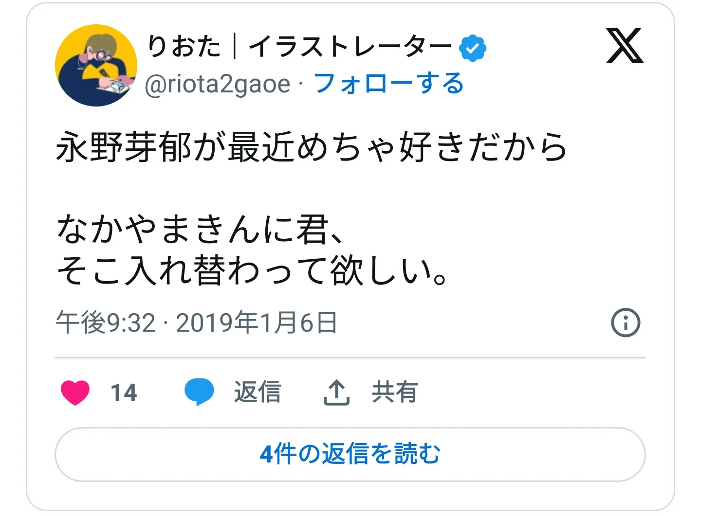Click the りおた display name

[184, 47]
